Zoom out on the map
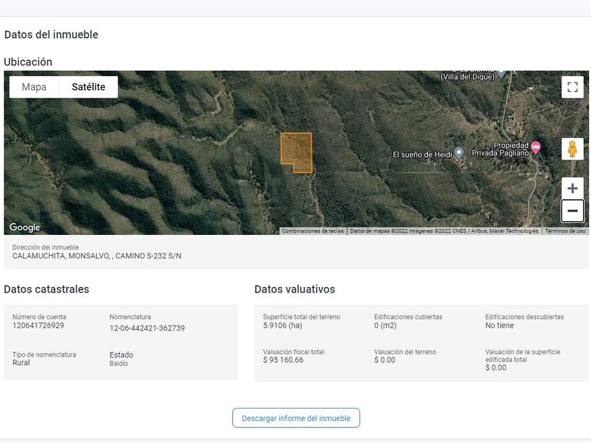The image size is (591, 443). 572,210
